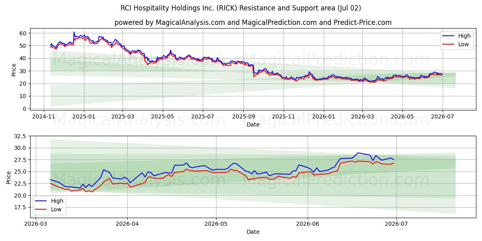Click the 'powered by MagicalAnalysis.com' subtitle
This screenshot has height=241, width=482.
pos(253,22)
